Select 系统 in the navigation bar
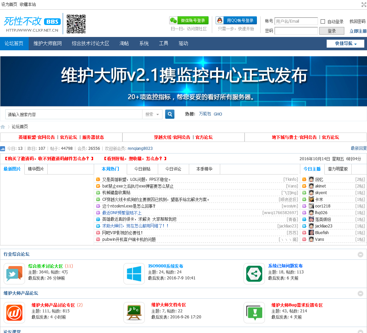 [144, 44]
